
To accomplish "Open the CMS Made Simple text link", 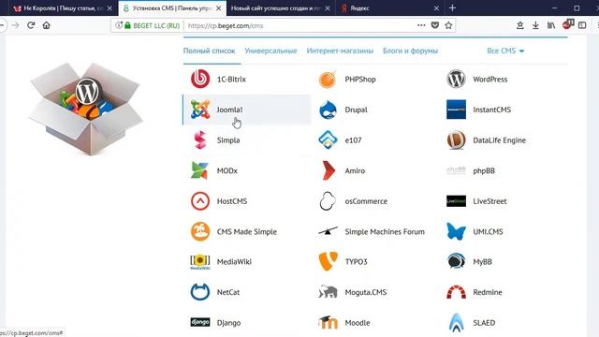I will [x=246, y=231].
